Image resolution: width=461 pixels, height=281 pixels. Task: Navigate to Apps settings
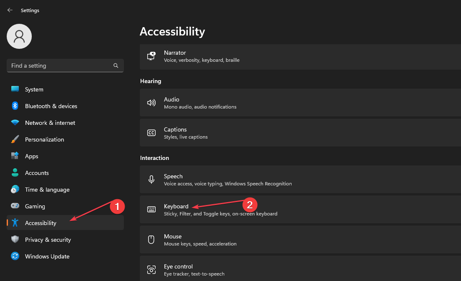(x=65, y=156)
